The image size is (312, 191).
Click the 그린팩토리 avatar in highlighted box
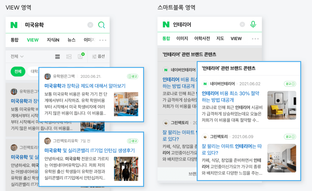pos(205,137)
